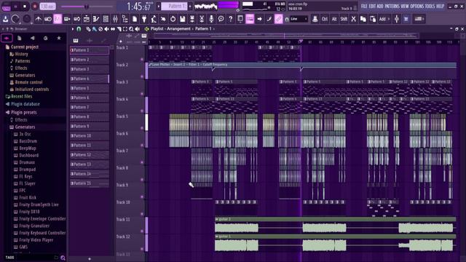466x262 pixels.
Task: Open the channel rack icon
Action: click(106, 19)
